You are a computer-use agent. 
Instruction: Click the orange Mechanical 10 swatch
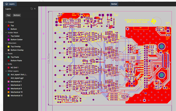9,92
